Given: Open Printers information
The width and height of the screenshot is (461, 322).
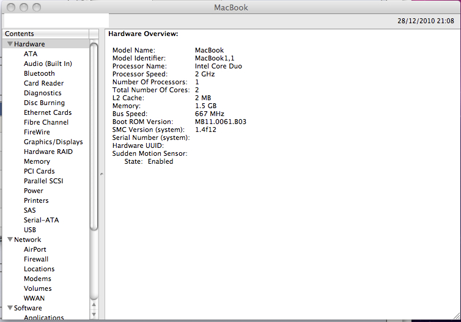Looking at the screenshot, I should click(x=36, y=200).
